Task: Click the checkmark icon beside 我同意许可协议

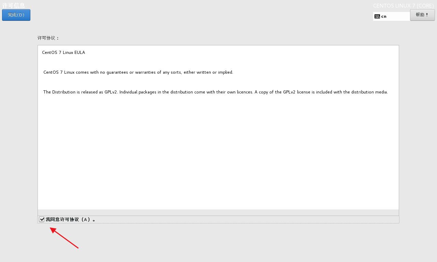Action: click(x=42, y=219)
